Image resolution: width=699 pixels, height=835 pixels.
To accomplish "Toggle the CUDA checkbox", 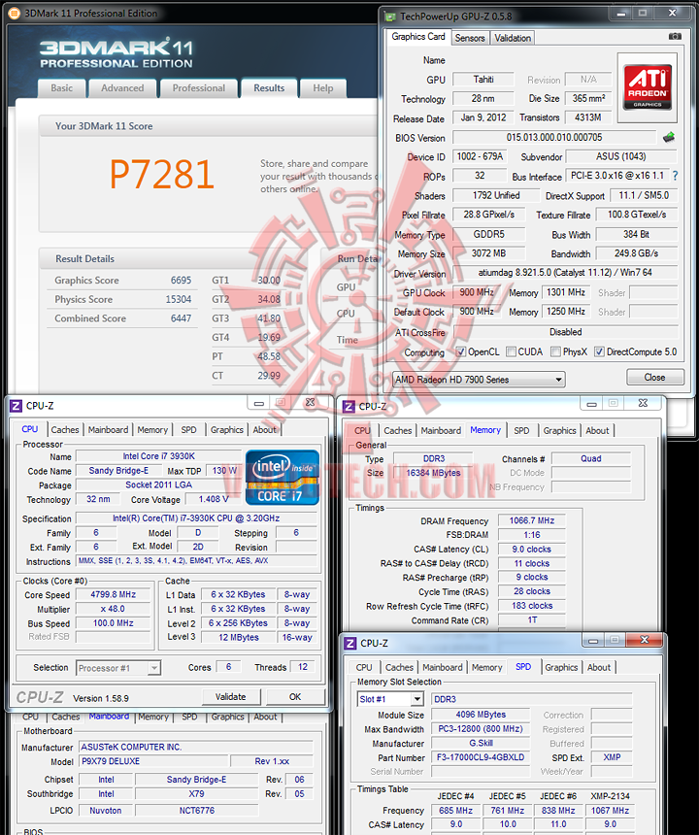I will pyautogui.click(x=511, y=352).
